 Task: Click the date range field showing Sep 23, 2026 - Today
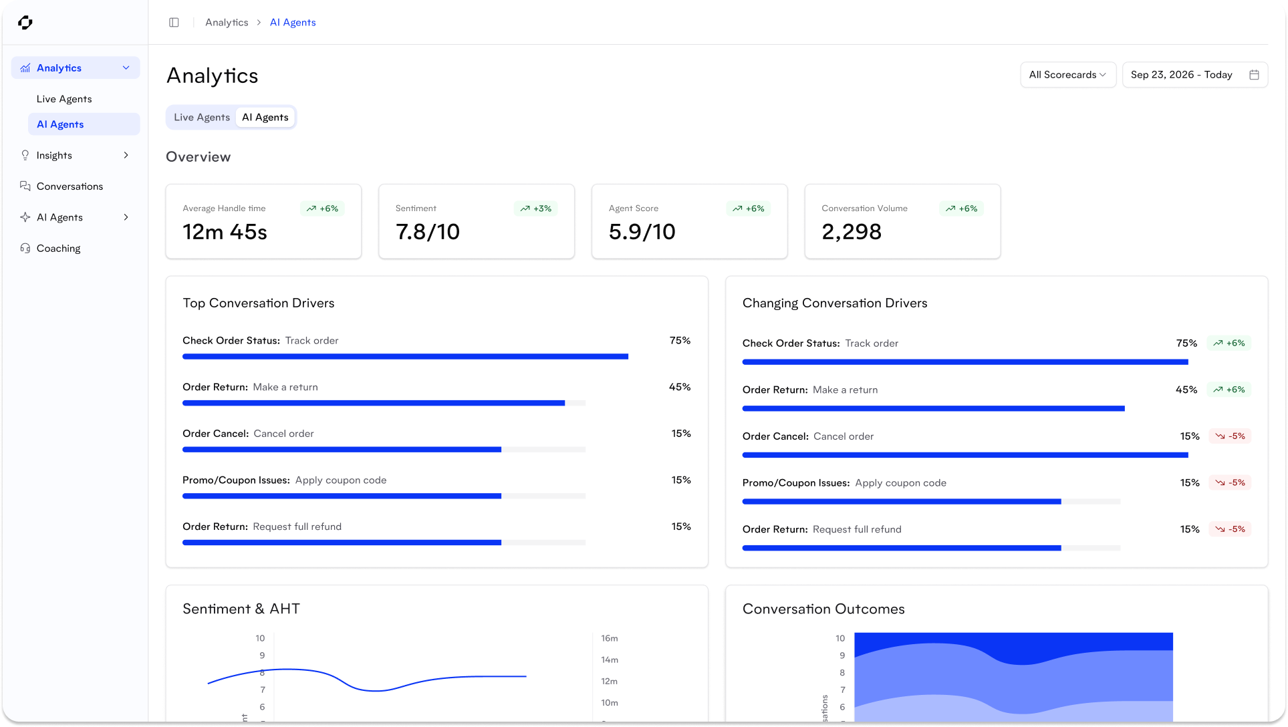coord(1181,75)
